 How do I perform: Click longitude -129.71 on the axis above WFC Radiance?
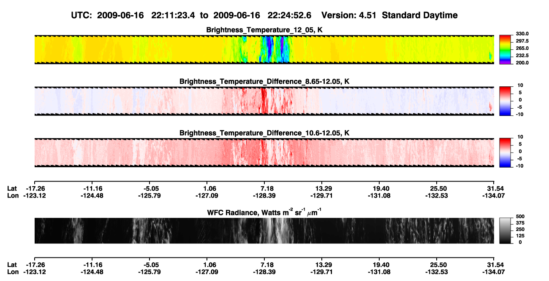[322, 195]
